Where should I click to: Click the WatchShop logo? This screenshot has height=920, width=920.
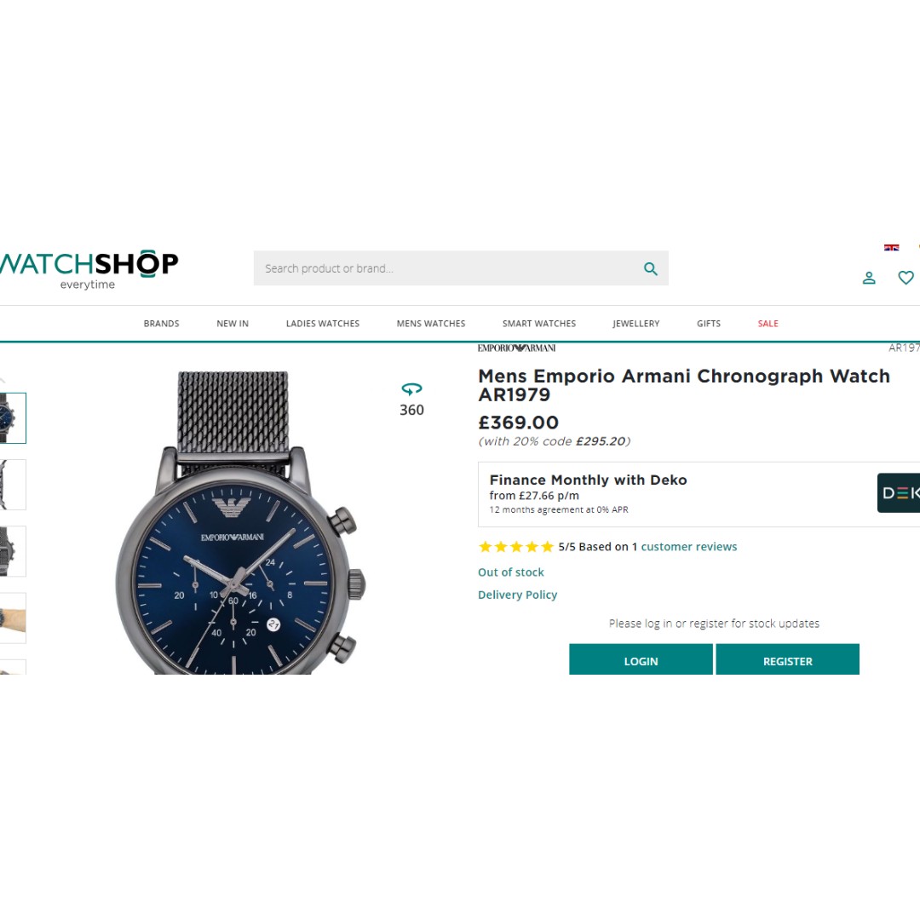pyautogui.click(x=89, y=269)
